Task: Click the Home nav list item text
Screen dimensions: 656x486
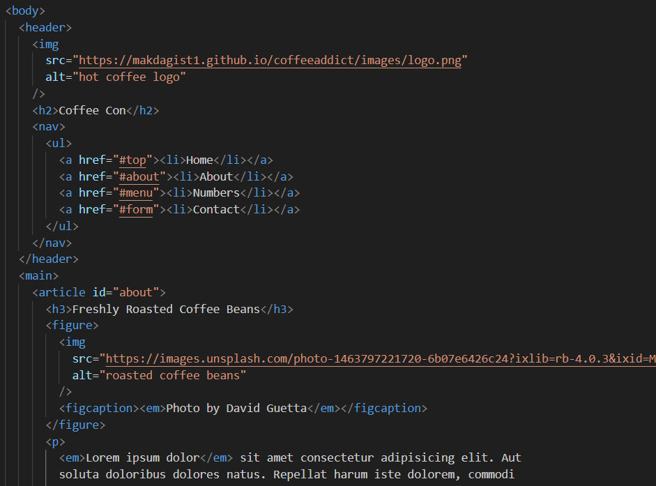Action: [199, 160]
